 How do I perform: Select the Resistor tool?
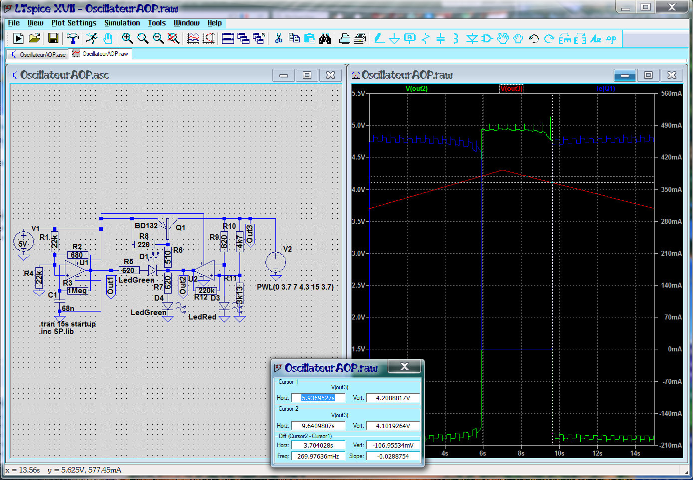[425, 38]
